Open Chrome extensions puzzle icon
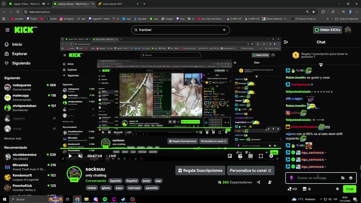 [323, 12]
